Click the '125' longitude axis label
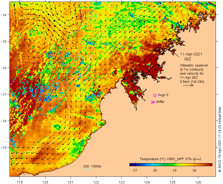This screenshot has width=223, height=184. point(172,182)
